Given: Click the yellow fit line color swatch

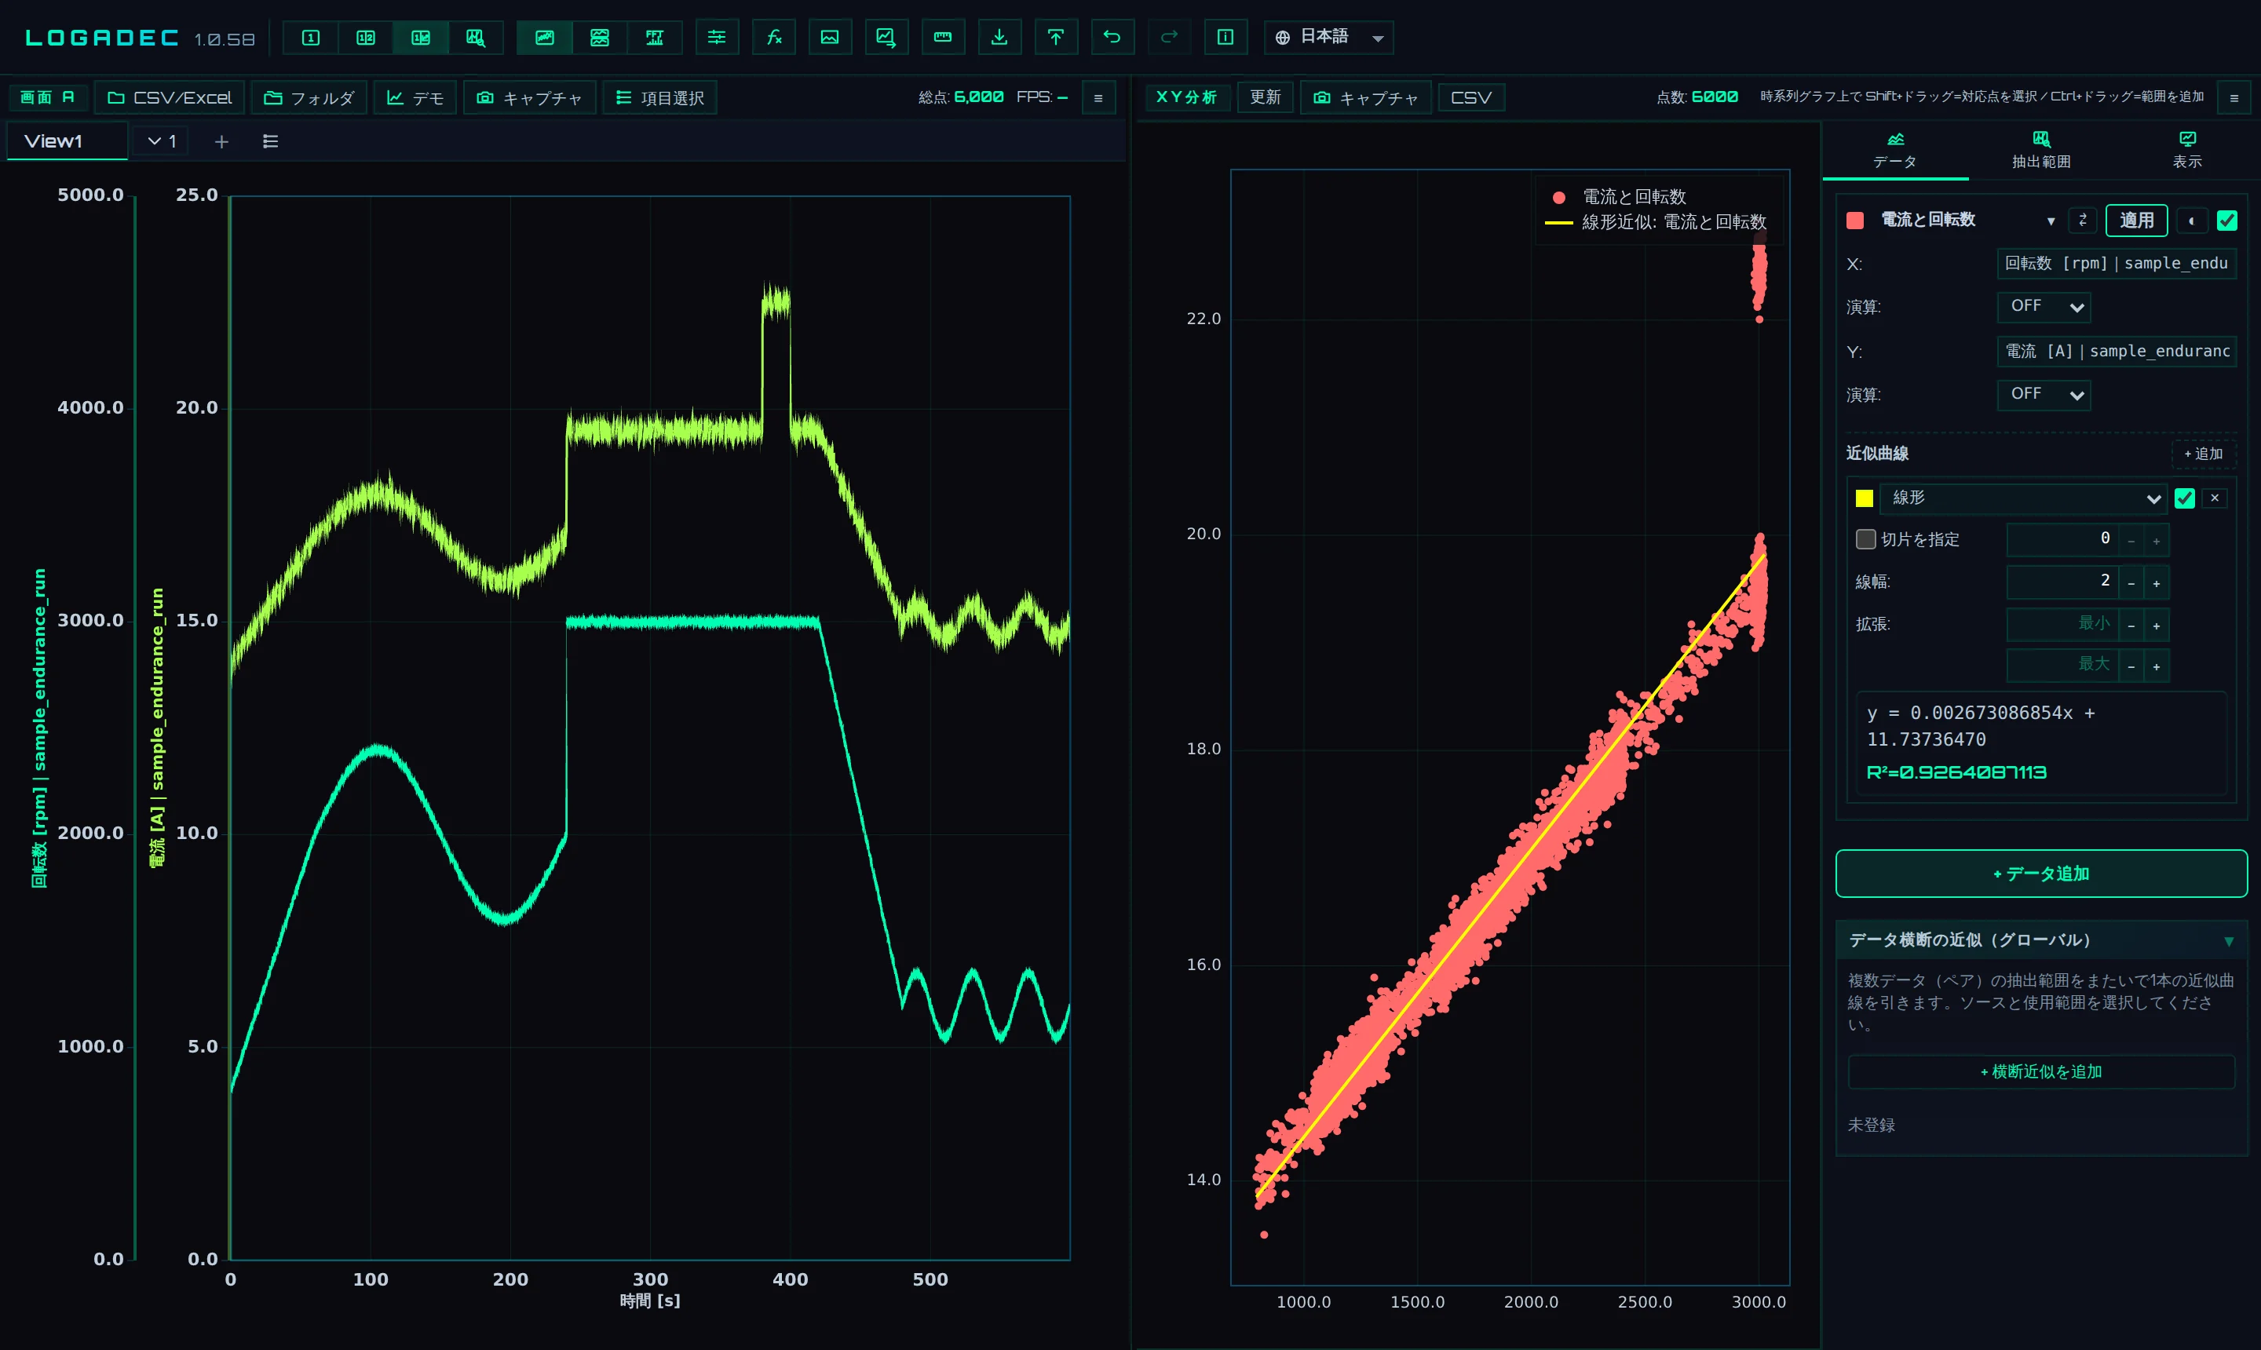Looking at the screenshot, I should click(x=1865, y=498).
